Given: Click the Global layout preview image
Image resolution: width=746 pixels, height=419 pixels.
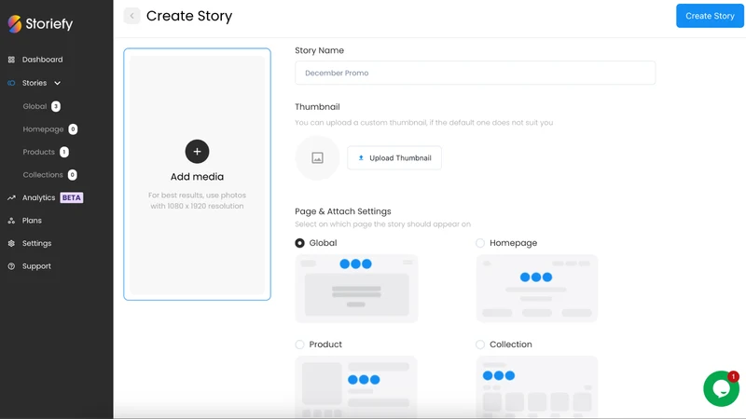Looking at the screenshot, I should [x=356, y=289].
